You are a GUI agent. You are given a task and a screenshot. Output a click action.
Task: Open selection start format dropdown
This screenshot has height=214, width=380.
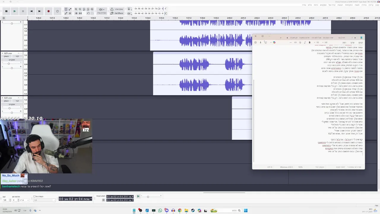132,196
